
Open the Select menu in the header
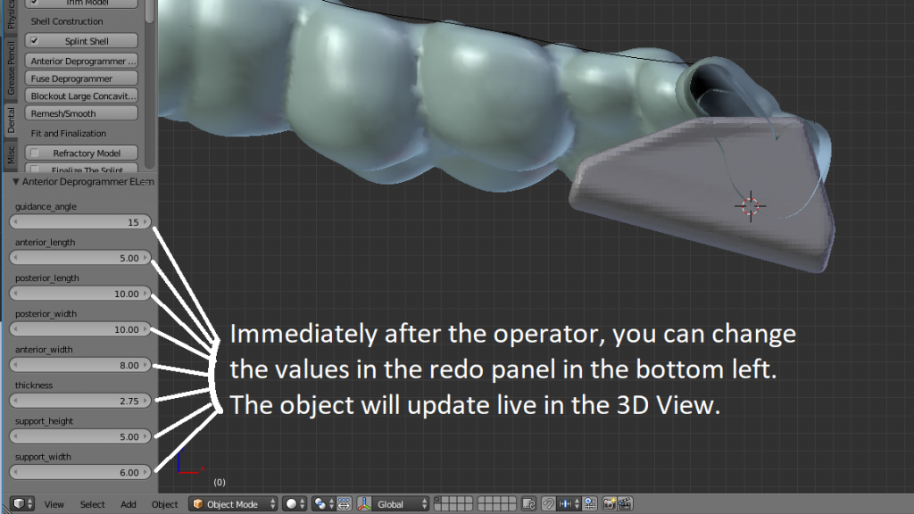[92, 505]
